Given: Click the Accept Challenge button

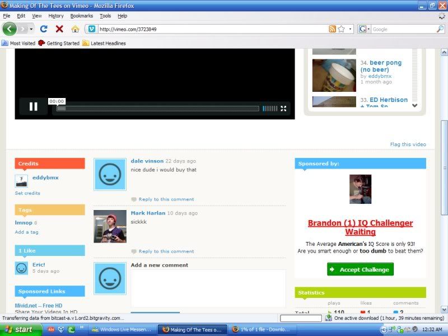Looking at the screenshot, I should point(360,269).
